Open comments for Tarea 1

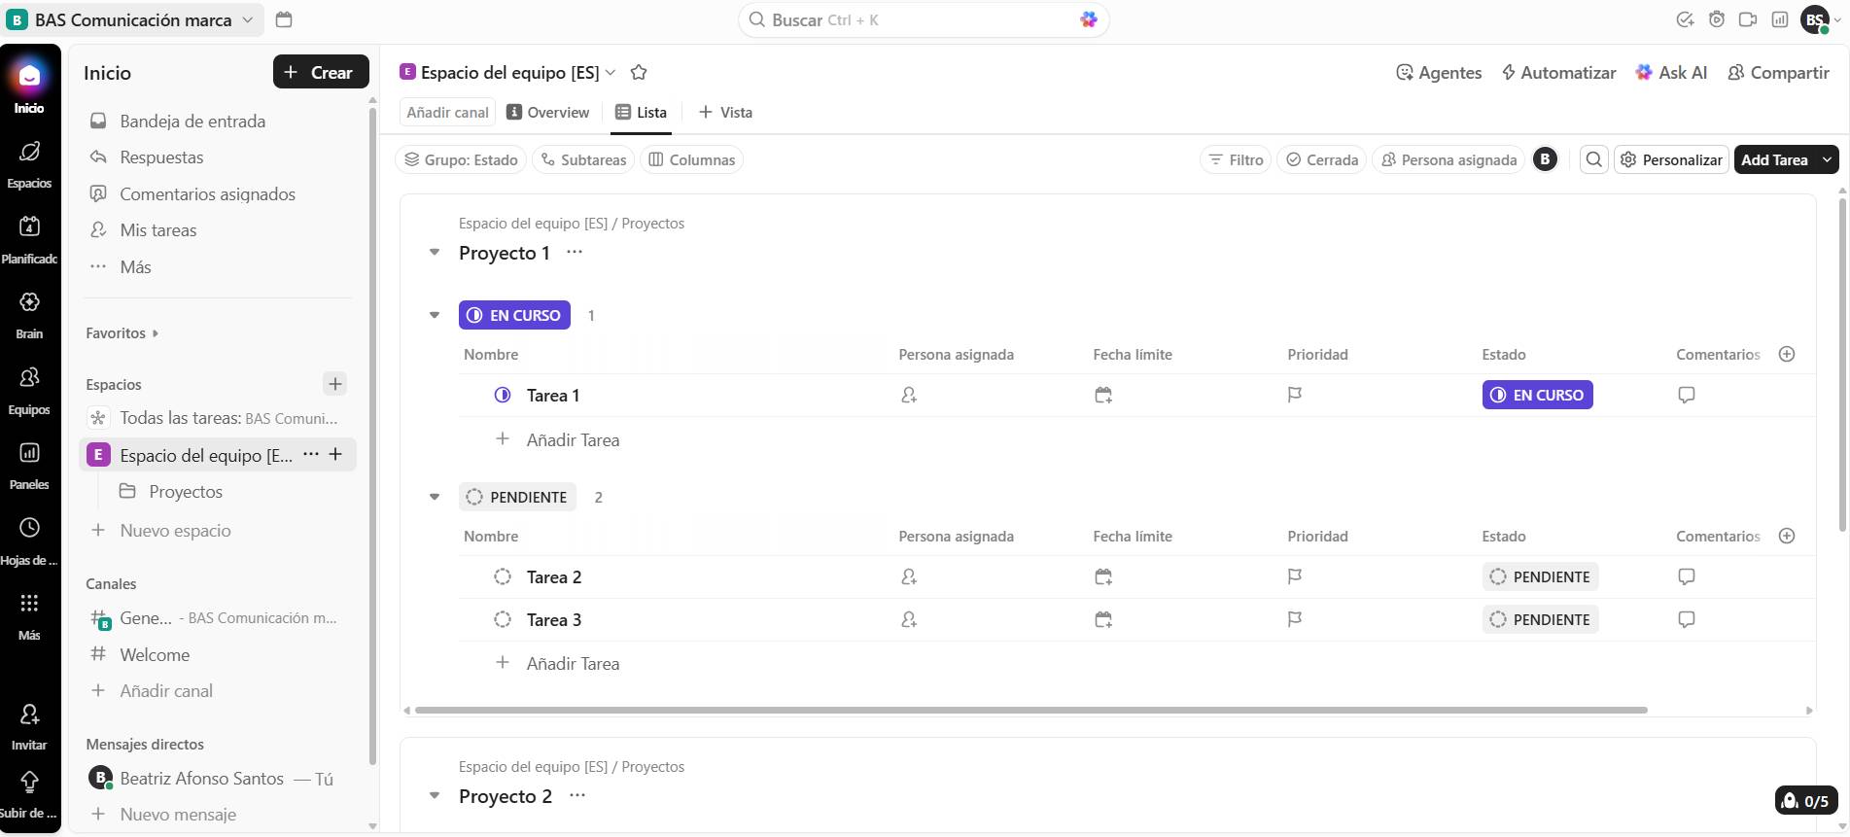[x=1687, y=395]
